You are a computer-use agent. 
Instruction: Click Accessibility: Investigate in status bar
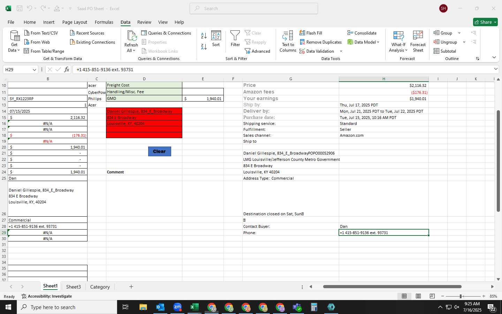[47, 296]
